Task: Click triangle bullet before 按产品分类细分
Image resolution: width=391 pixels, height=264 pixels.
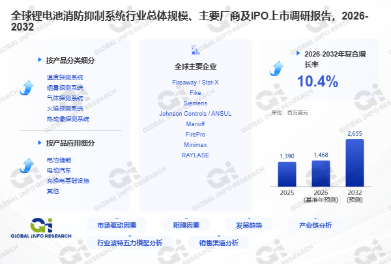Action: point(40,60)
